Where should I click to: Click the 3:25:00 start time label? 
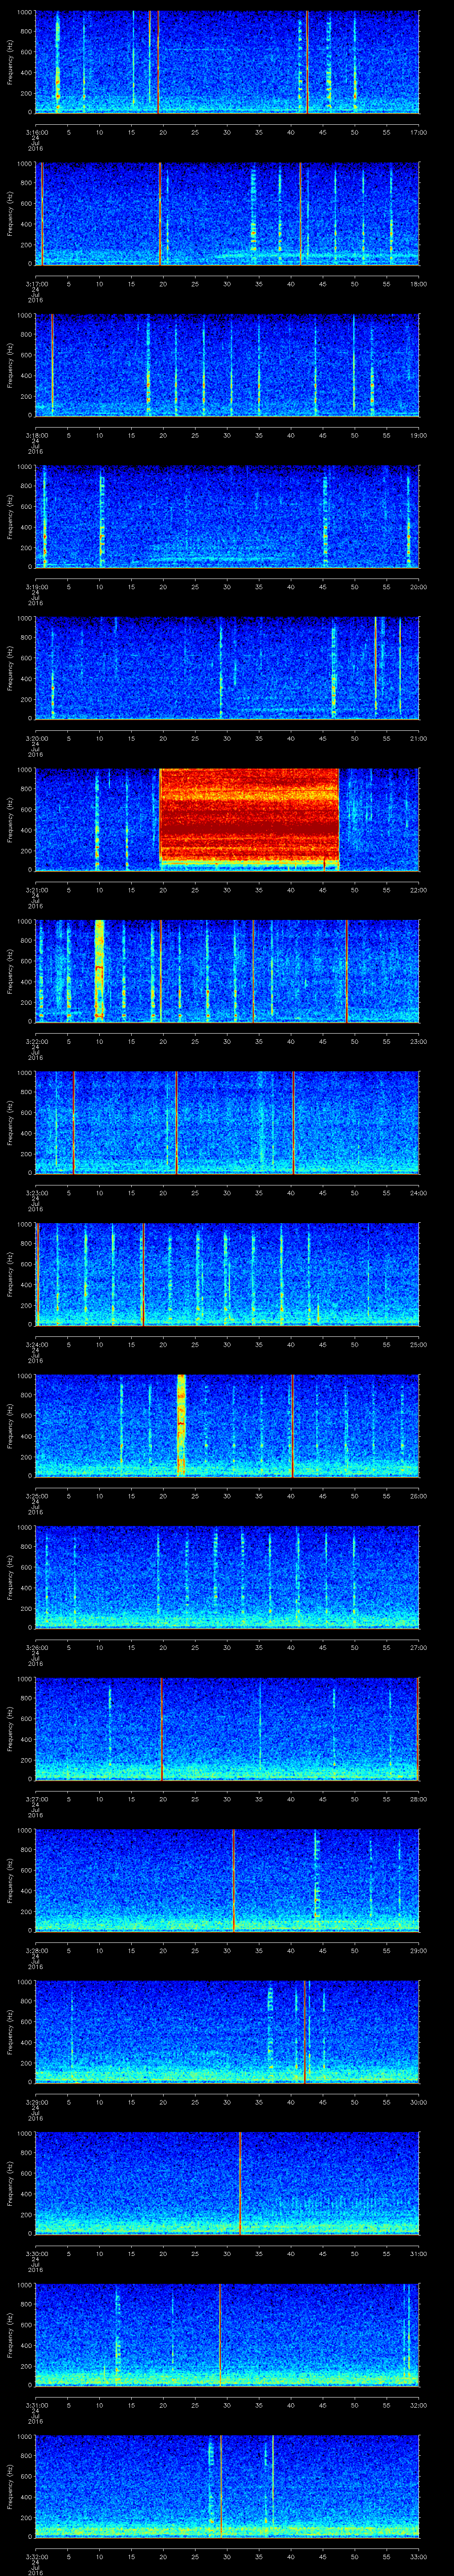37,1496
